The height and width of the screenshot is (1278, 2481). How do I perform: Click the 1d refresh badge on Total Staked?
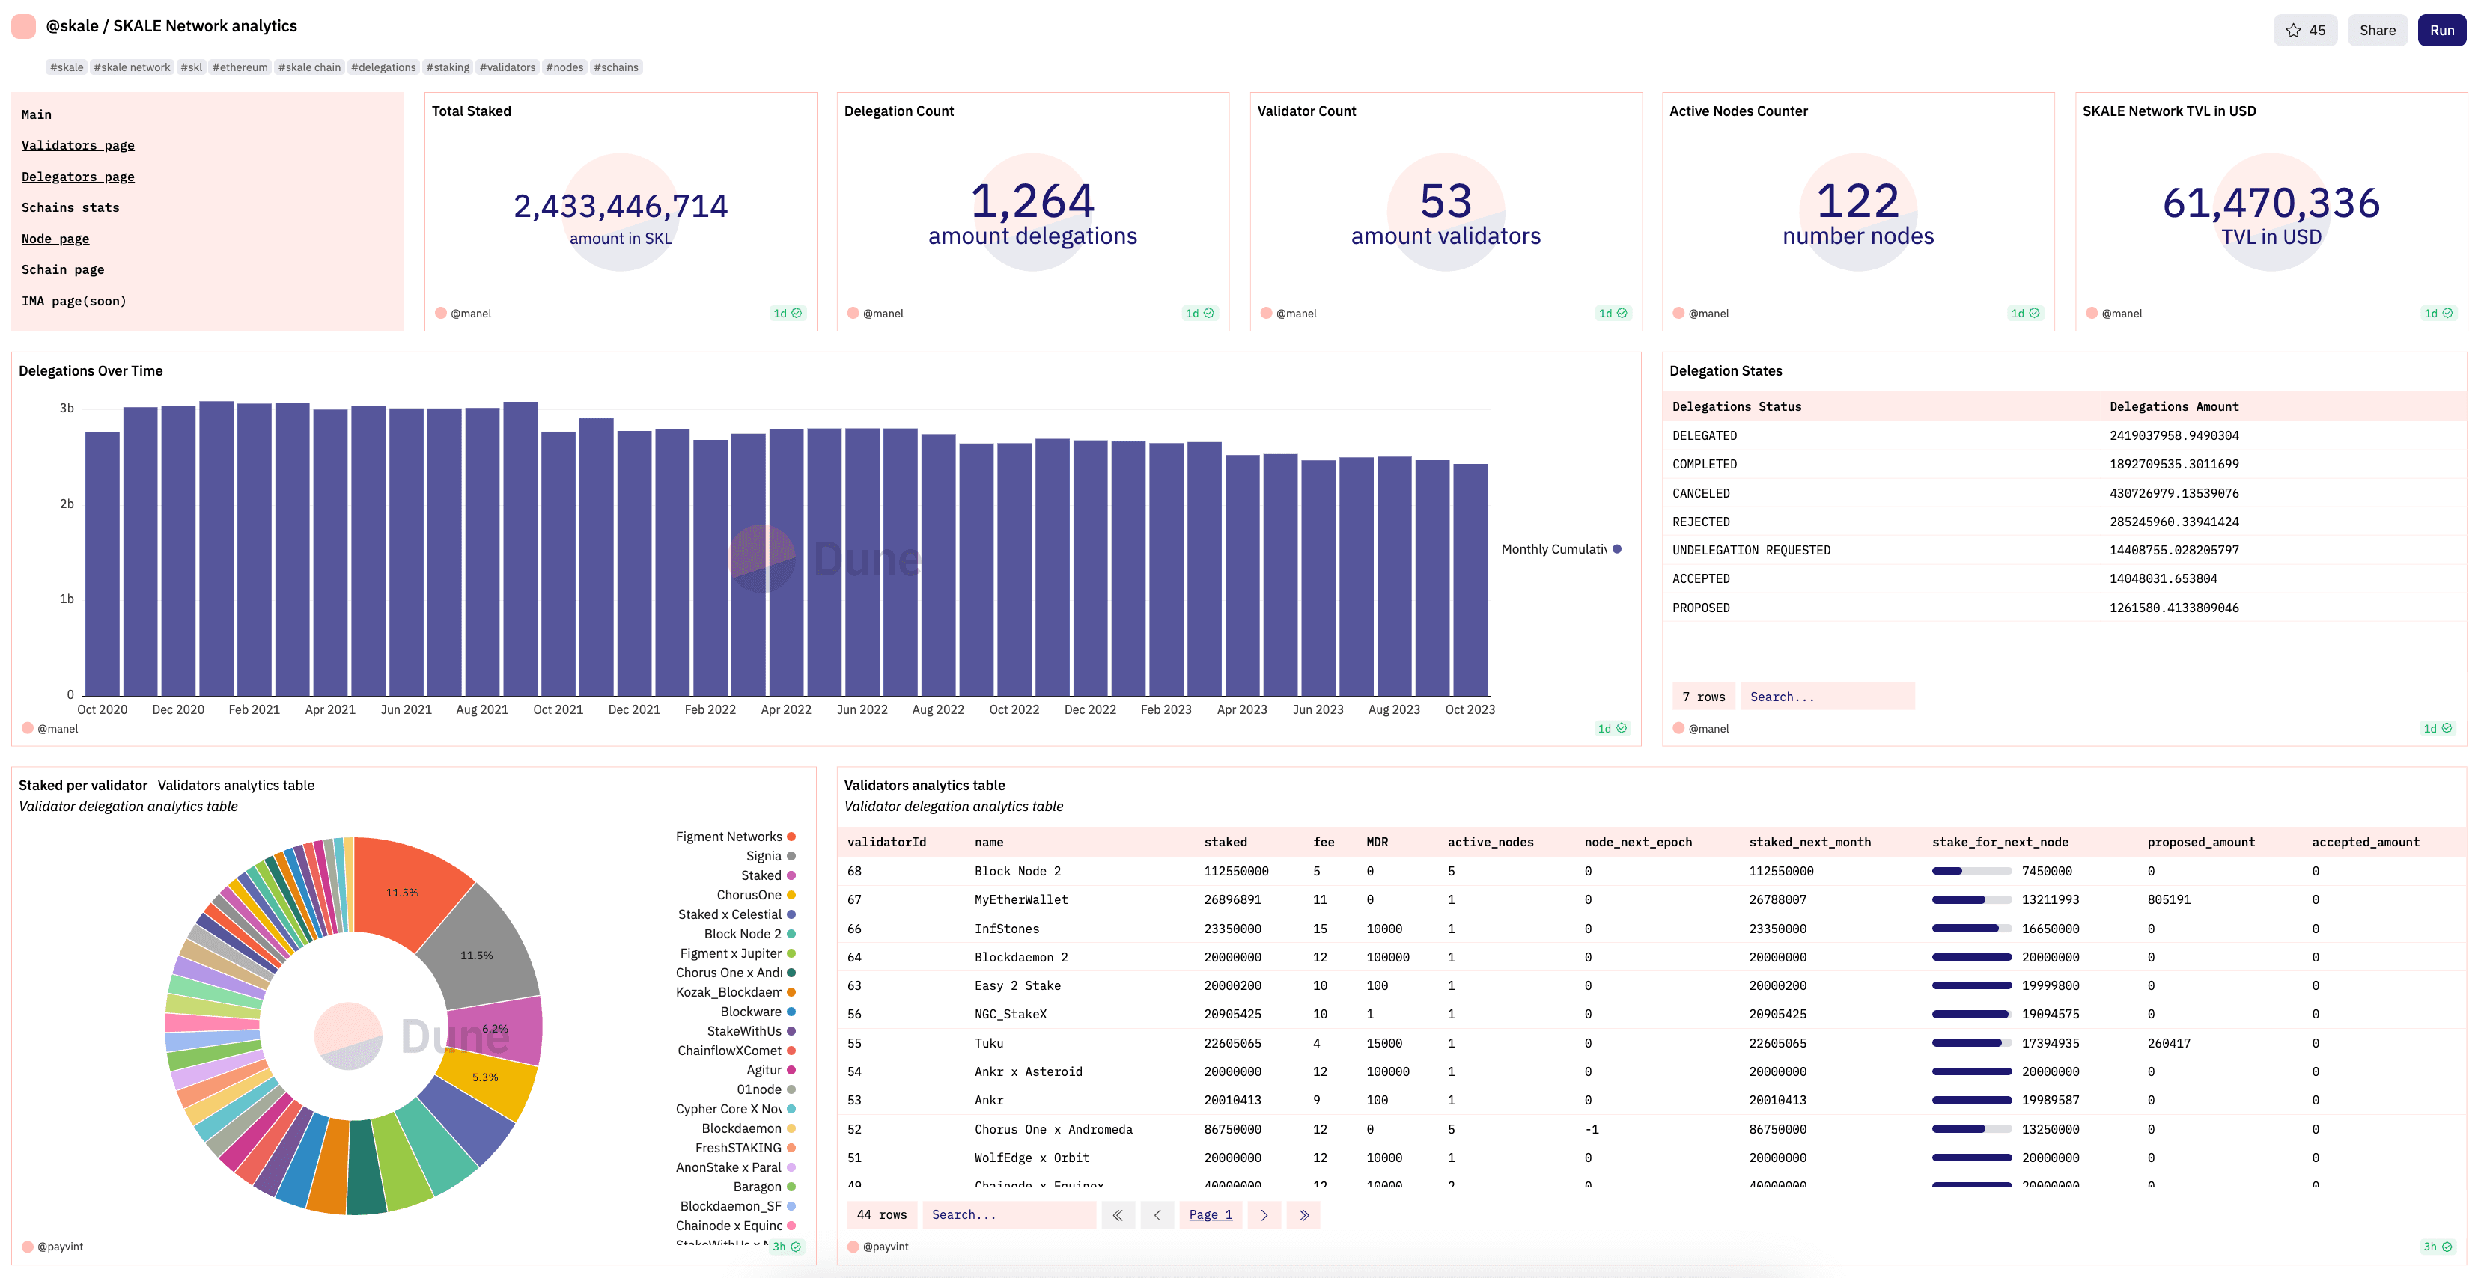tap(787, 313)
